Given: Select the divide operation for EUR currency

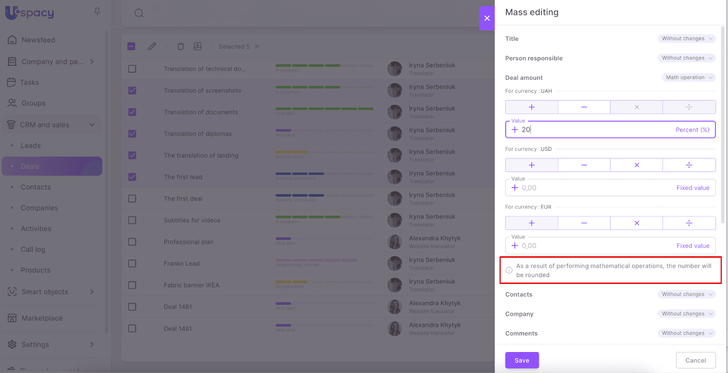Looking at the screenshot, I should point(688,223).
